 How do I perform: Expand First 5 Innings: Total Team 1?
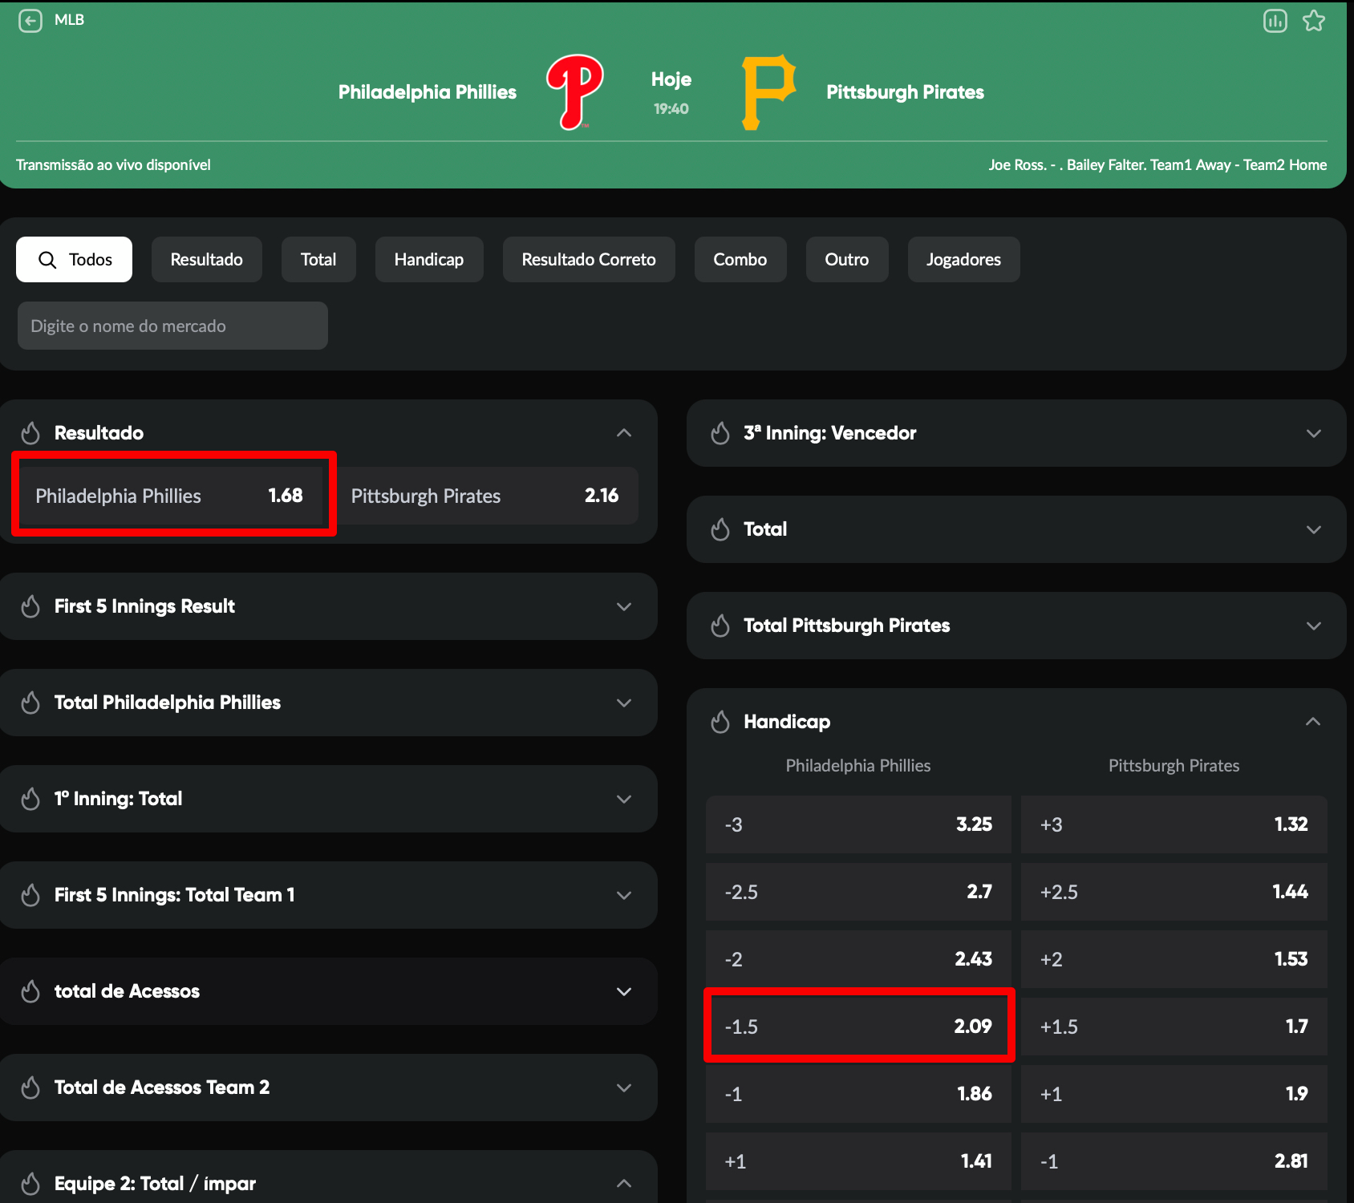(624, 895)
